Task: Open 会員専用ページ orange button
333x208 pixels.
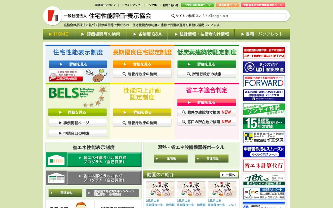Action: 227,5
